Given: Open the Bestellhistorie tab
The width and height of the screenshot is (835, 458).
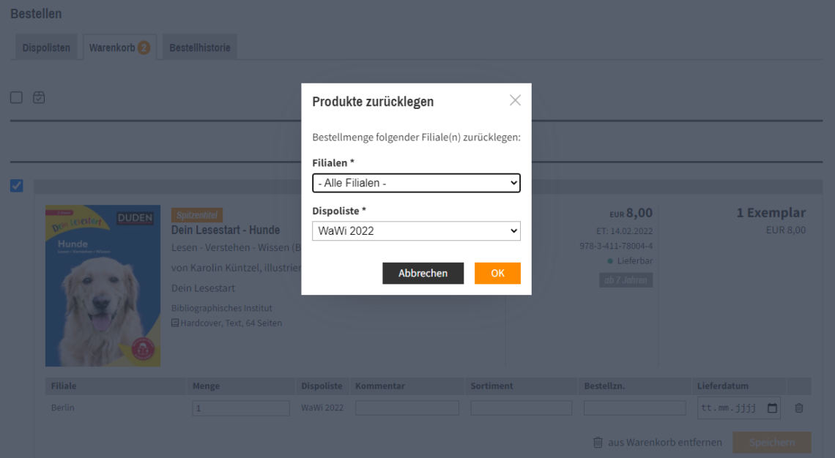Looking at the screenshot, I should [x=200, y=48].
